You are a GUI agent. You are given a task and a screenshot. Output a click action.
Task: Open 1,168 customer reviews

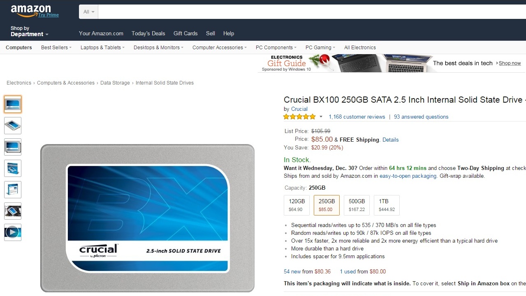click(357, 117)
